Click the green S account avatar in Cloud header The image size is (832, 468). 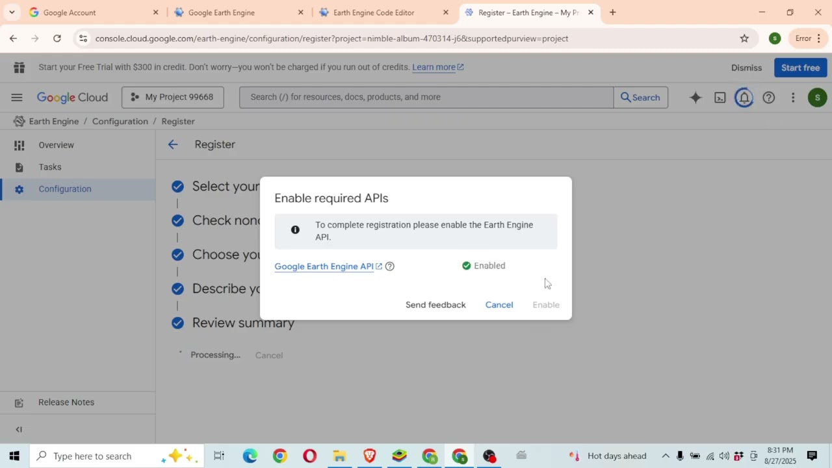817,97
